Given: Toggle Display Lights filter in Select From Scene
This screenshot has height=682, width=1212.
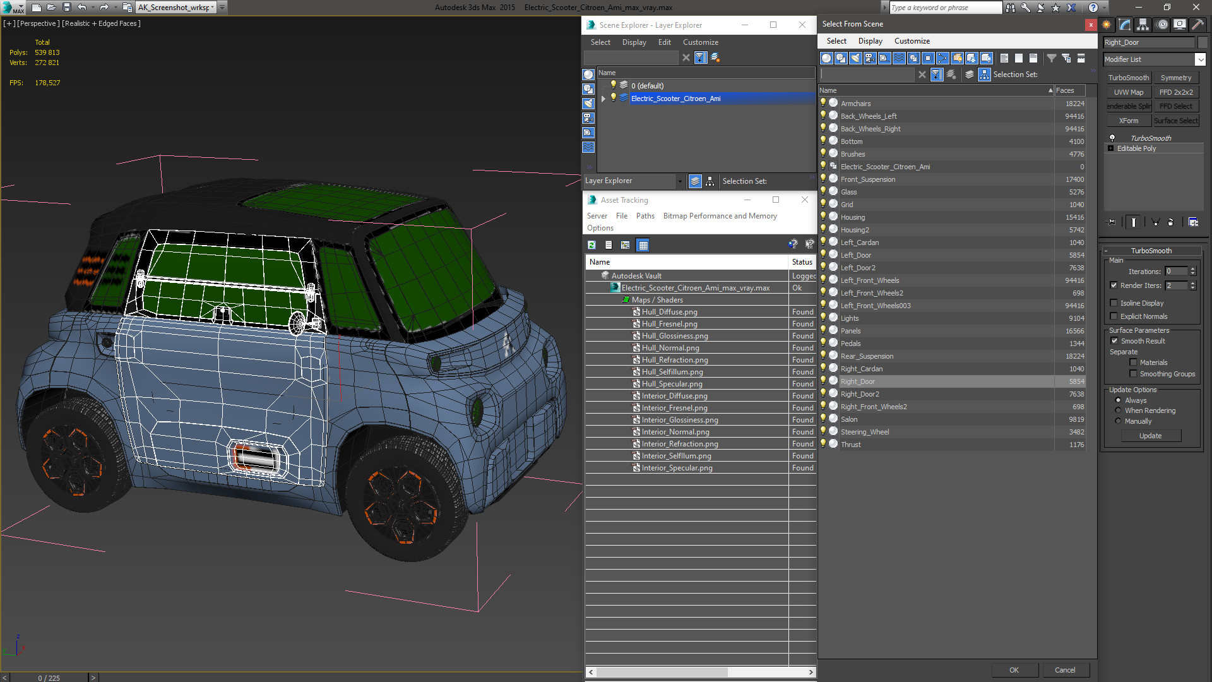Looking at the screenshot, I should coord(855,58).
